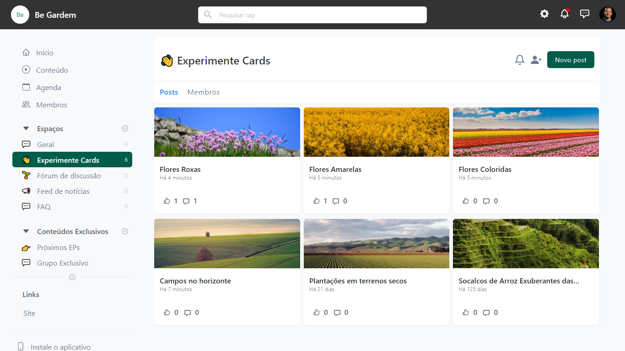Open the Site link under Links
Viewport: 625px width, 351px height.
[x=29, y=313]
